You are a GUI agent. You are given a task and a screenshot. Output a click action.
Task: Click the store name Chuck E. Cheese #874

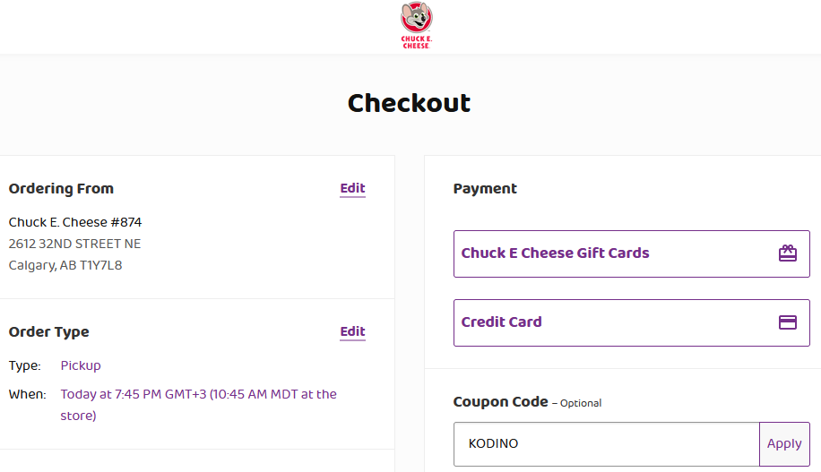pyautogui.click(x=75, y=222)
